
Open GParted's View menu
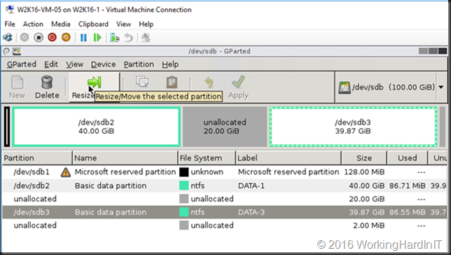pyautogui.click(x=74, y=64)
